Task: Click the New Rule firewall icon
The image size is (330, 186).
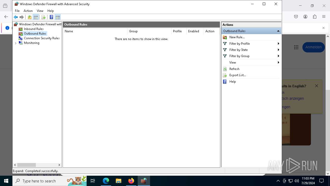Action: [225, 37]
